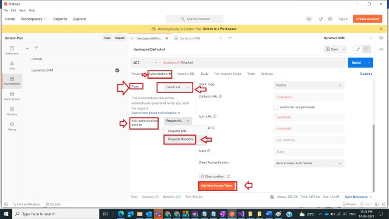Click the filter icon in the sidebar

(36, 48)
